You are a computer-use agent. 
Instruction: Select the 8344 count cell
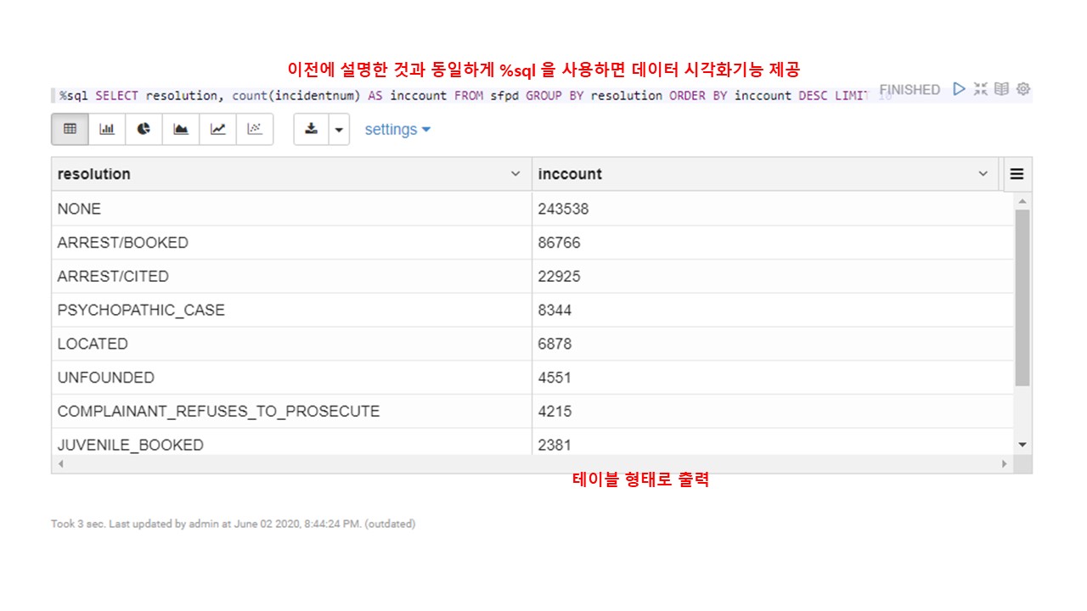click(774, 310)
